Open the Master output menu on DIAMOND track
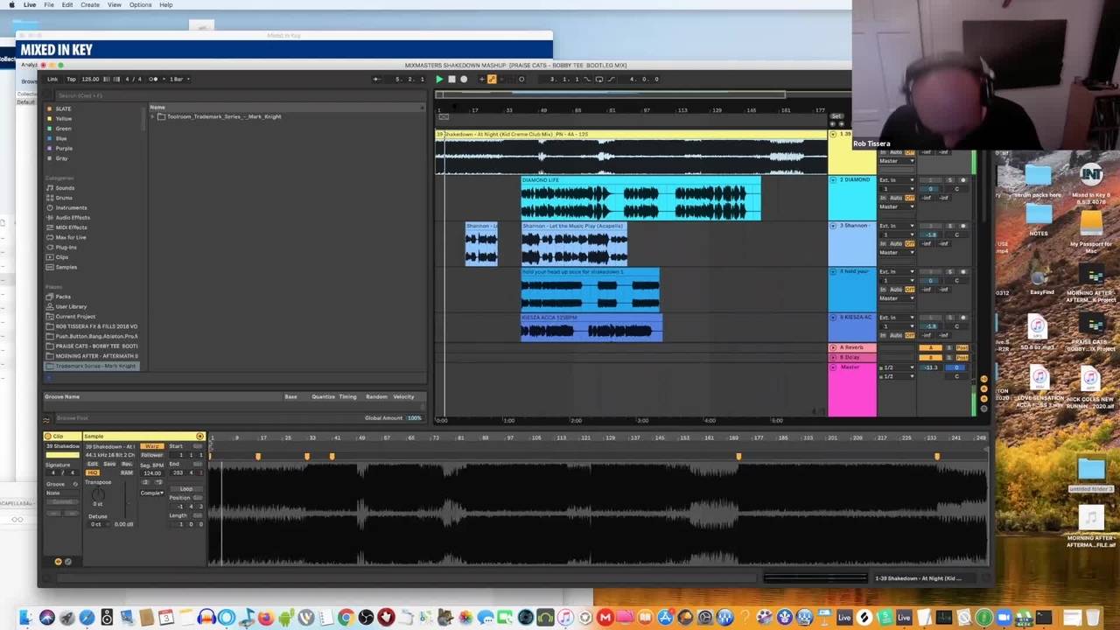The width and height of the screenshot is (1120, 630). coord(896,206)
